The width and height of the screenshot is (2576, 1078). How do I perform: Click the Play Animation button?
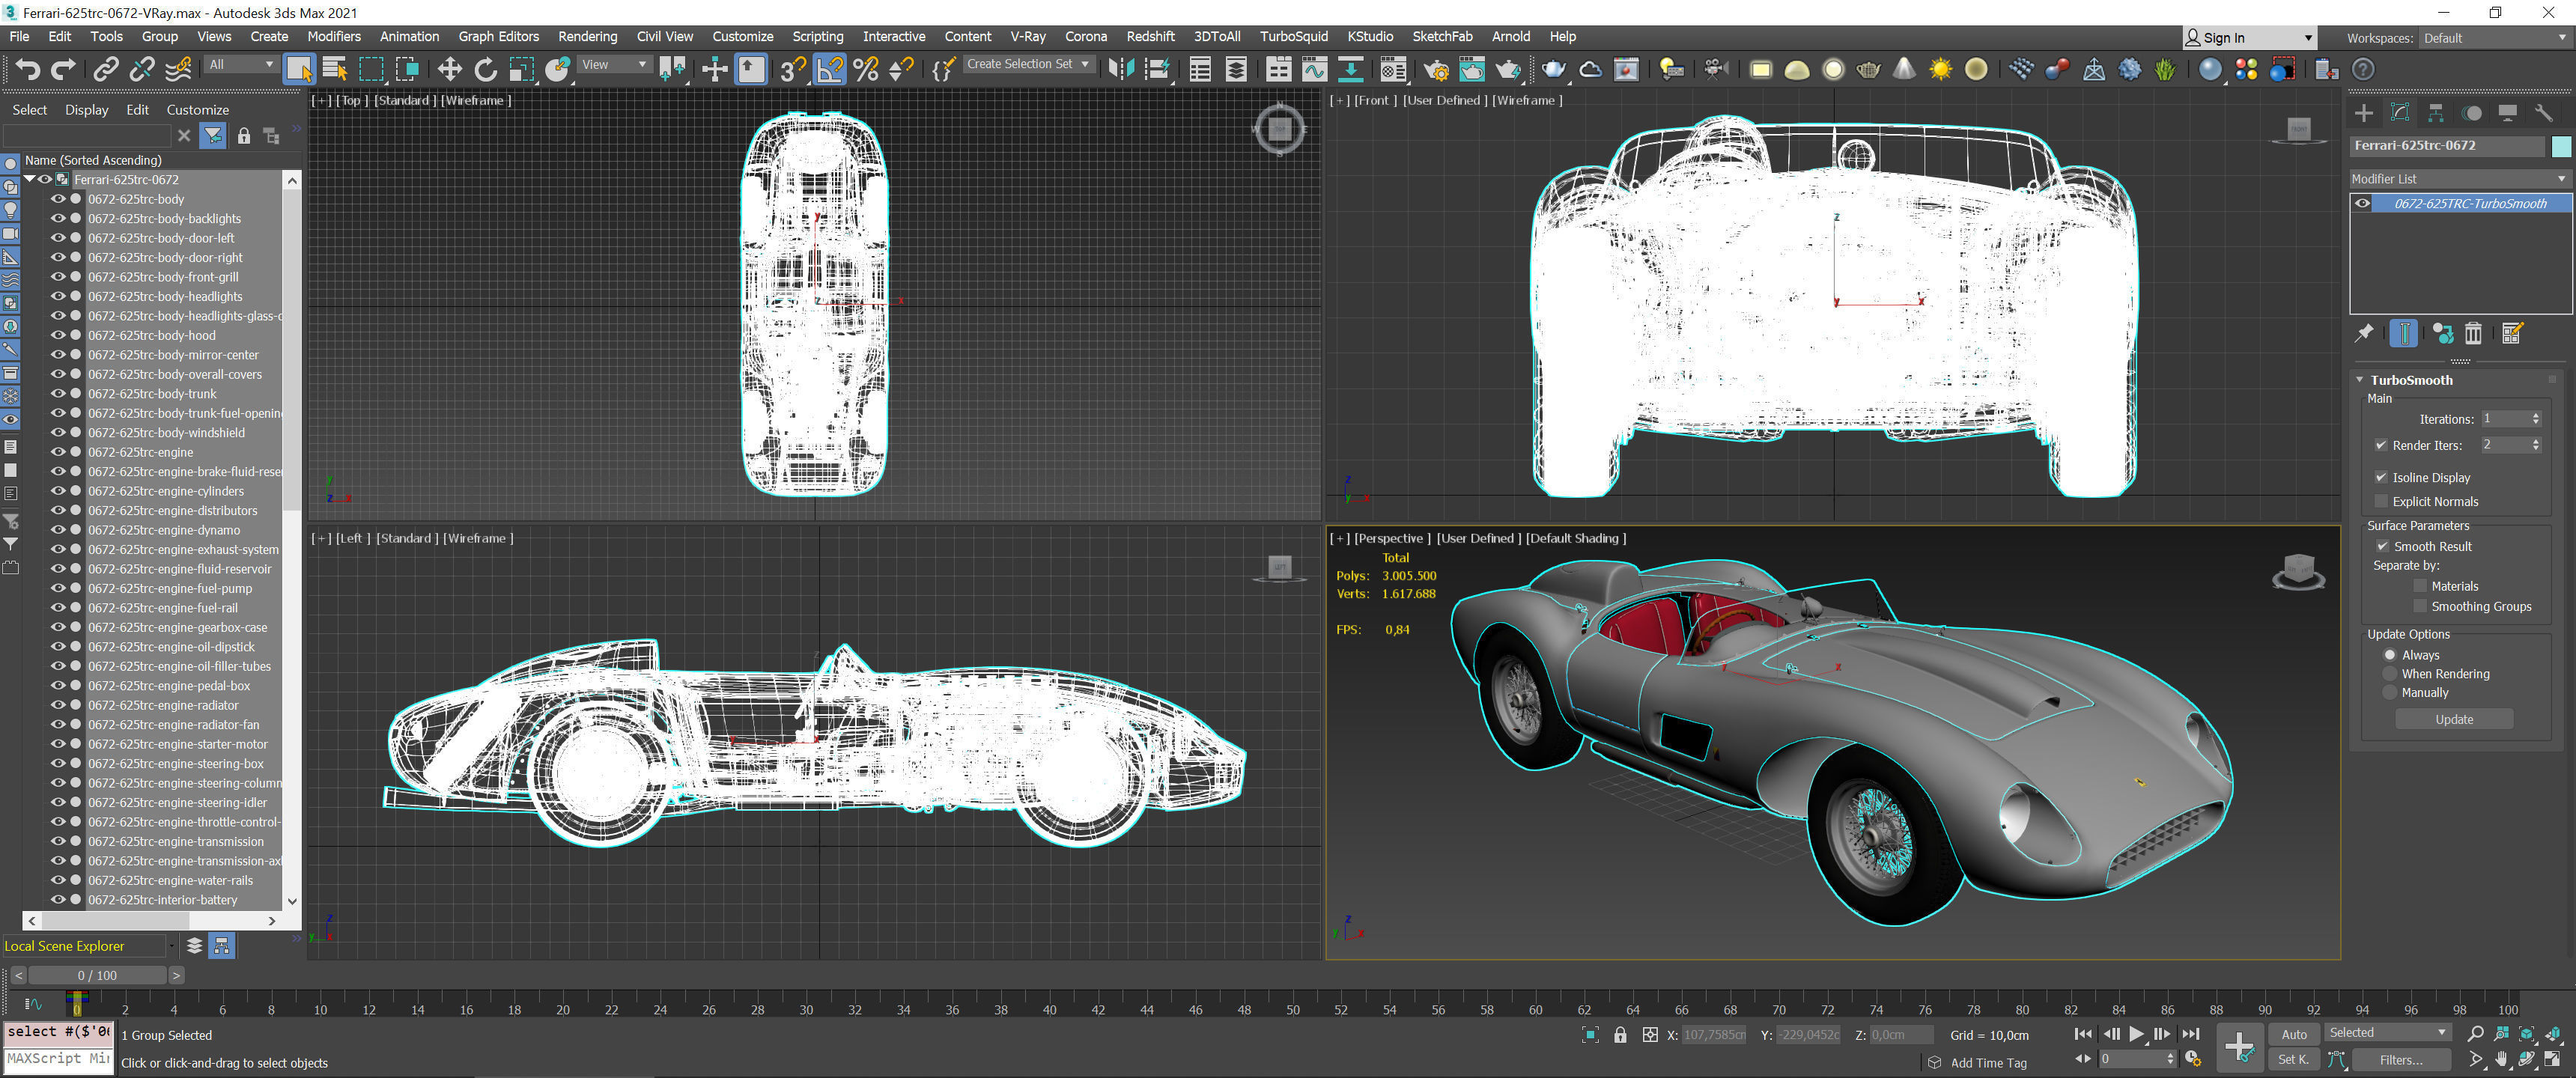coord(2136,1034)
